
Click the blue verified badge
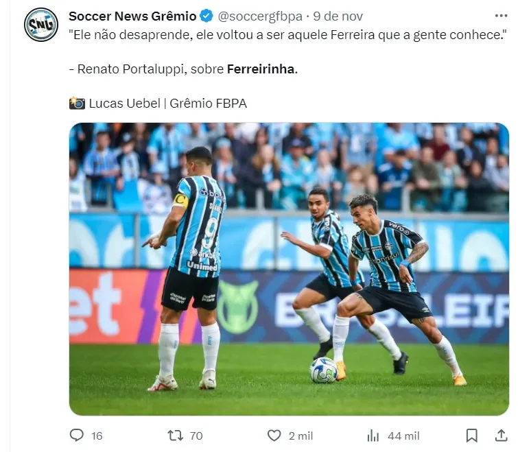pyautogui.click(x=207, y=16)
